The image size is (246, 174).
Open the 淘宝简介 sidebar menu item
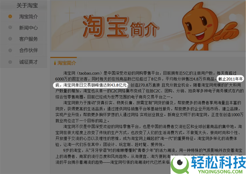point(28,17)
